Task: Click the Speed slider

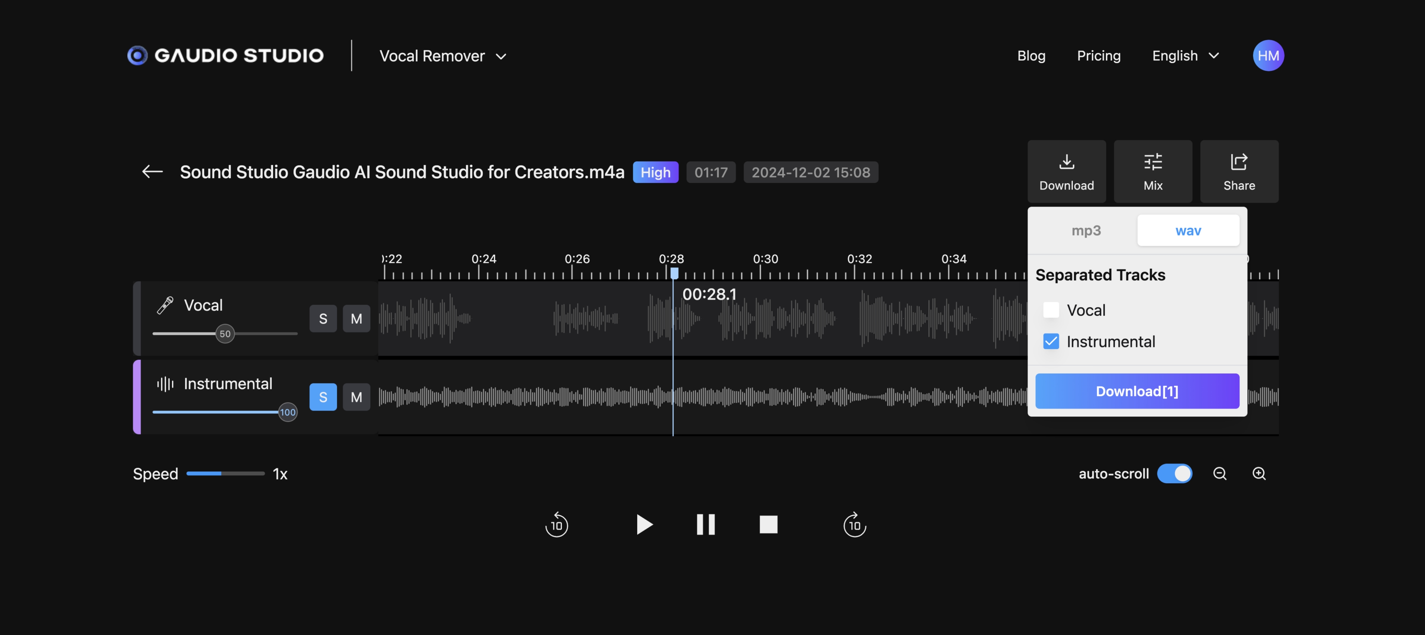Action: click(226, 474)
